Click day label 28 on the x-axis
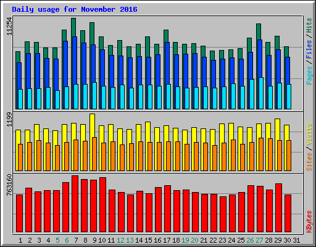The height and width of the screenshot is (247, 316). (268, 240)
